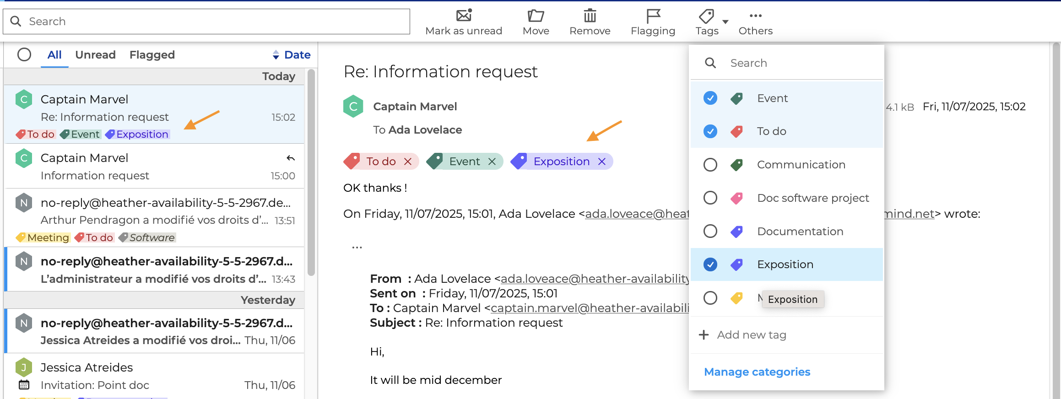The width and height of the screenshot is (1061, 399).
Task: Switch to the Flagged tab
Action: pos(152,55)
